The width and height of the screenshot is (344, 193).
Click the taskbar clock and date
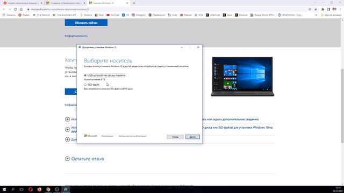(338, 189)
